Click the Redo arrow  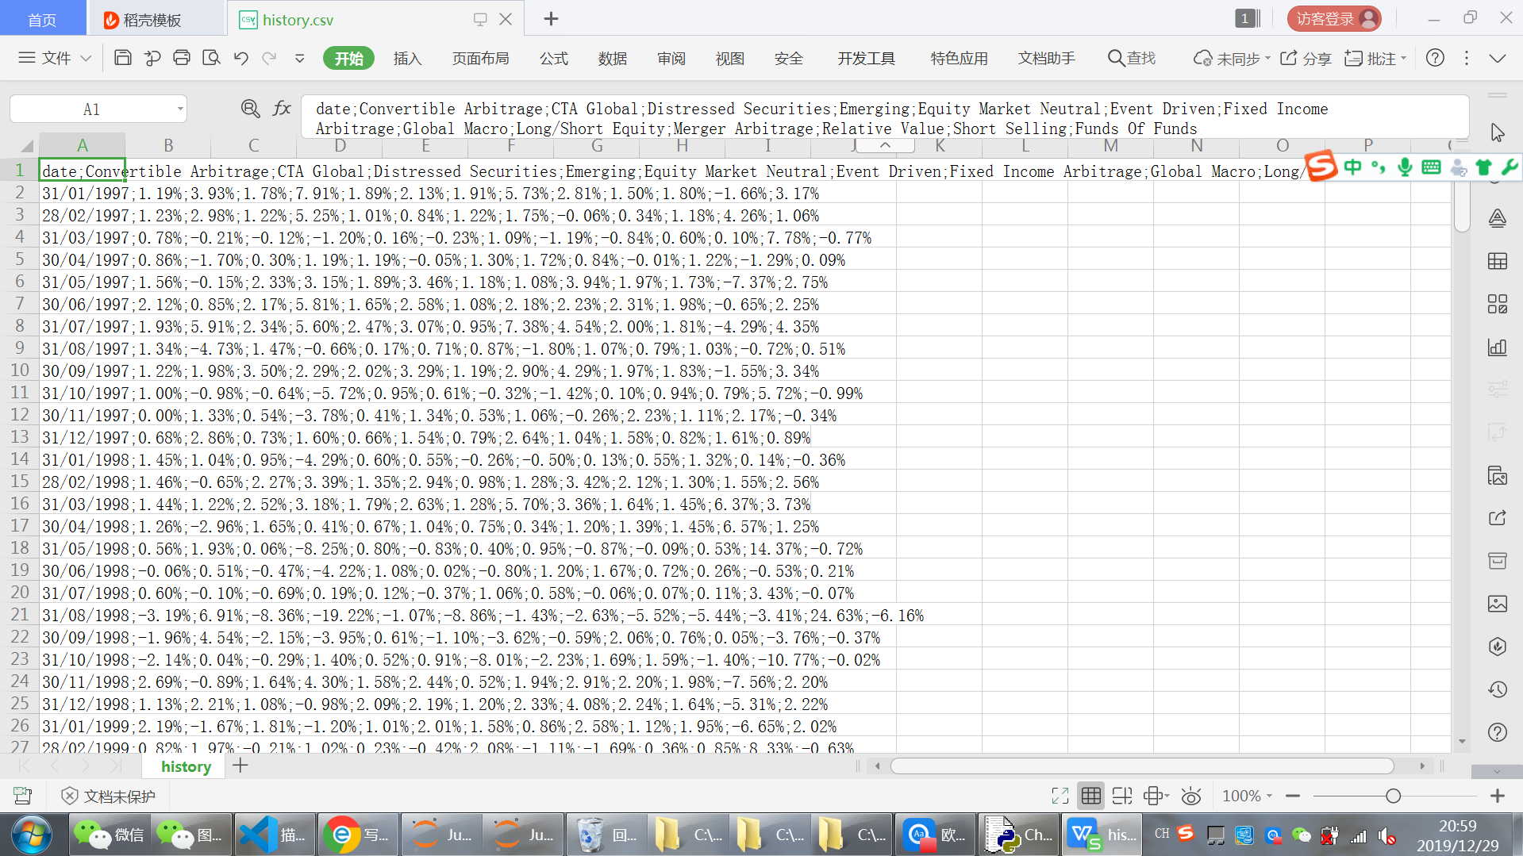point(270,58)
